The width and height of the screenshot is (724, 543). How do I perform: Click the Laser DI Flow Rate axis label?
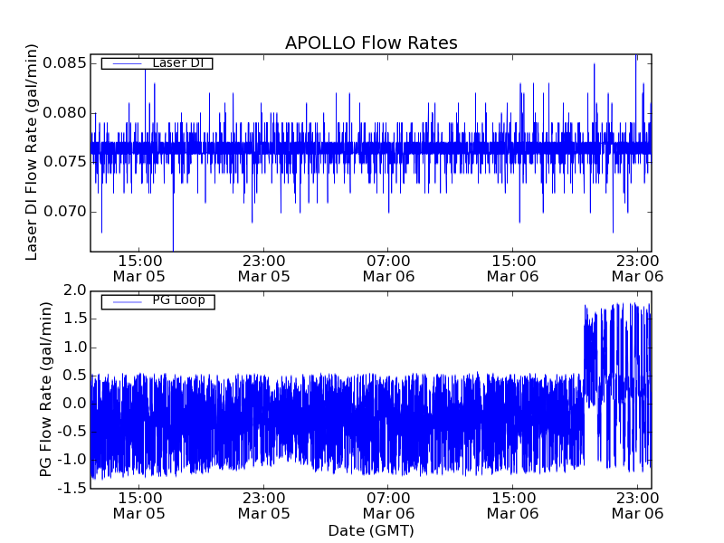click(31, 152)
